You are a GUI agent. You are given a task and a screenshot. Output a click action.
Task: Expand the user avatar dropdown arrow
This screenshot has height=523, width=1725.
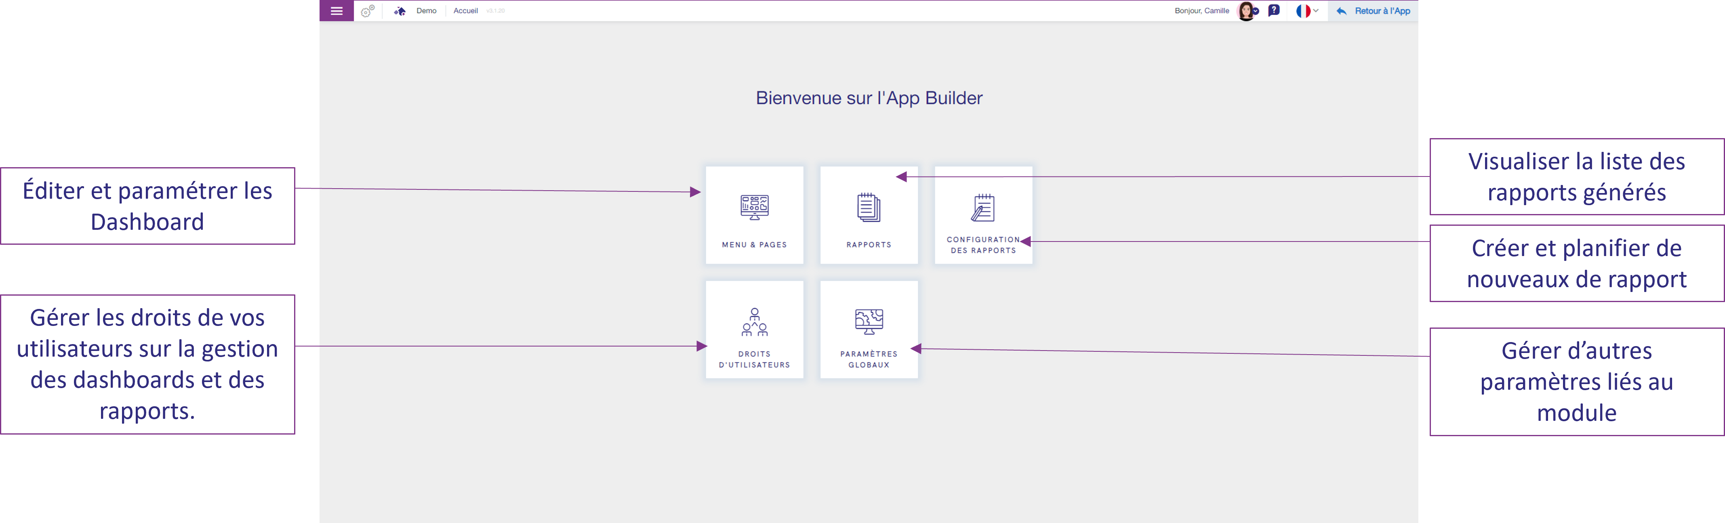click(x=1256, y=11)
